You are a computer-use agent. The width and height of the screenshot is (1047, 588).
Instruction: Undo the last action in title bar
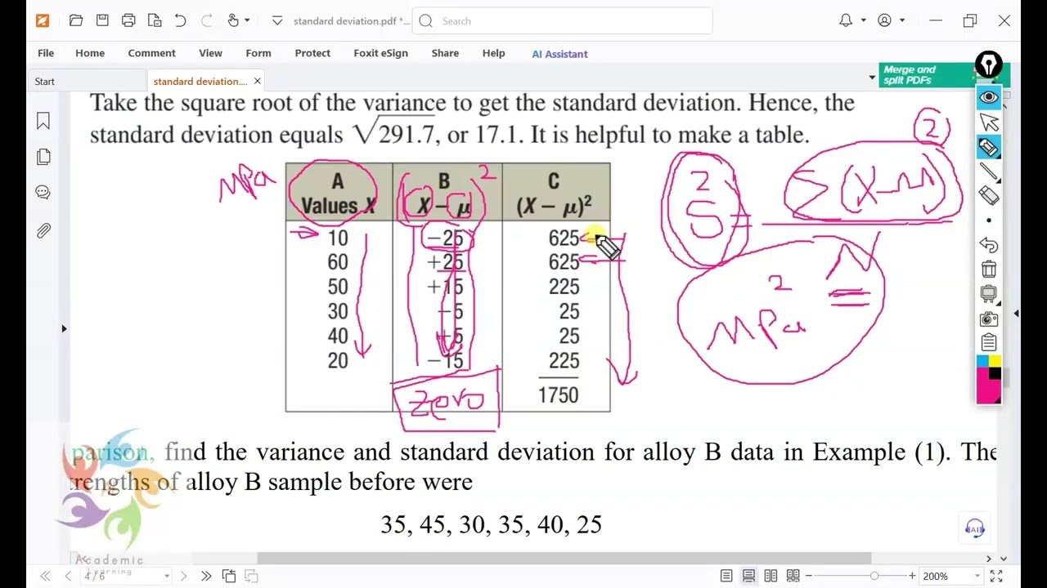(180, 20)
